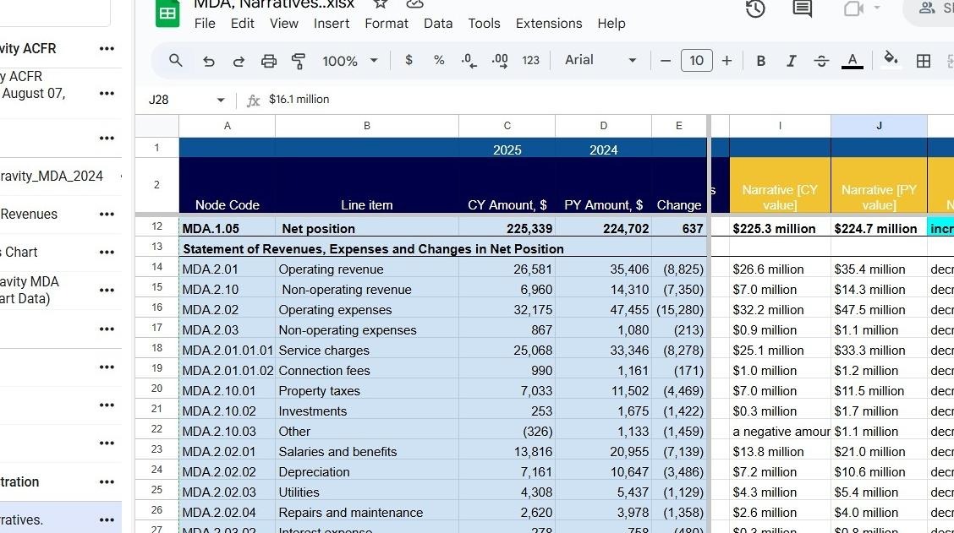The image size is (954, 533).
Task: Open the comments panel icon
Action: point(803,8)
